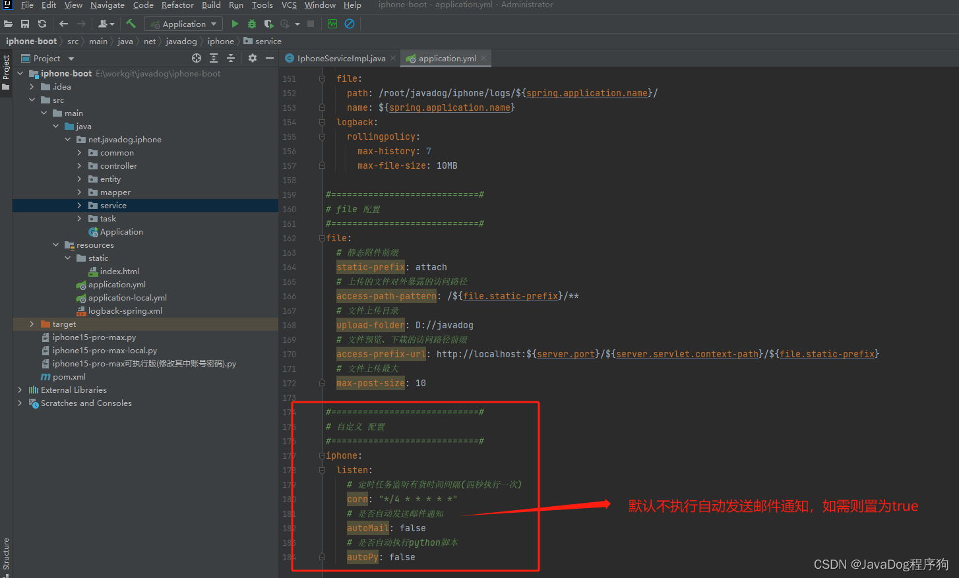The height and width of the screenshot is (578, 959).
Task: Run the Application configuration with green play icon
Action: (235, 24)
